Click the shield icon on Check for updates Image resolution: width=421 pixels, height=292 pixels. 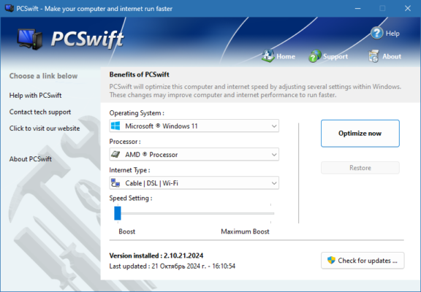click(331, 260)
